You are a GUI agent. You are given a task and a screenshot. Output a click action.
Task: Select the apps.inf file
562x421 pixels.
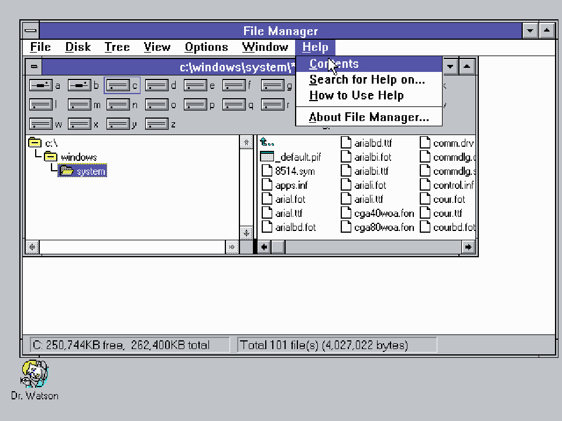point(285,185)
